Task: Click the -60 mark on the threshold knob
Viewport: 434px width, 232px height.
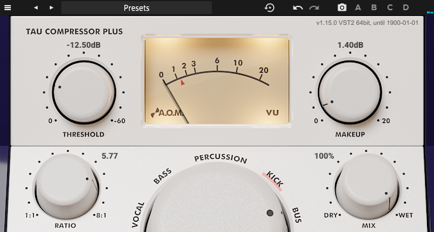Action: [x=119, y=121]
